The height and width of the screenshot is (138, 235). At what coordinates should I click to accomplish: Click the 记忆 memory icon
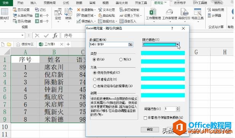click(37, 10)
